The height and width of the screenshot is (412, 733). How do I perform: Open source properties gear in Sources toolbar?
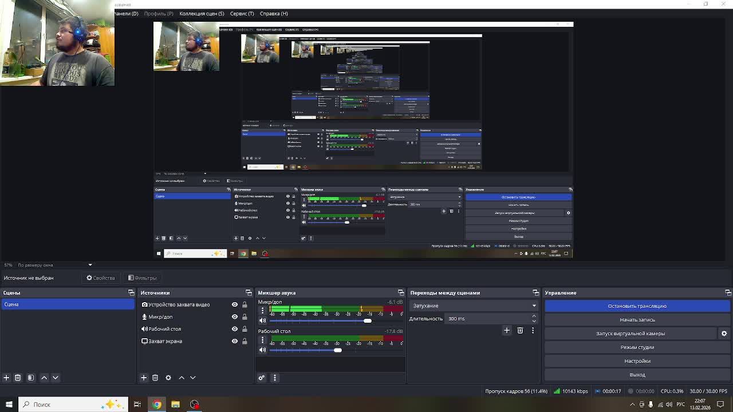point(168,378)
